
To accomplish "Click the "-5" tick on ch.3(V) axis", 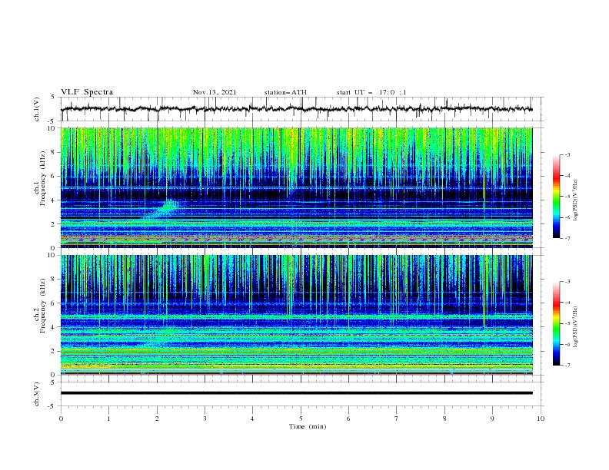I will [52, 406].
